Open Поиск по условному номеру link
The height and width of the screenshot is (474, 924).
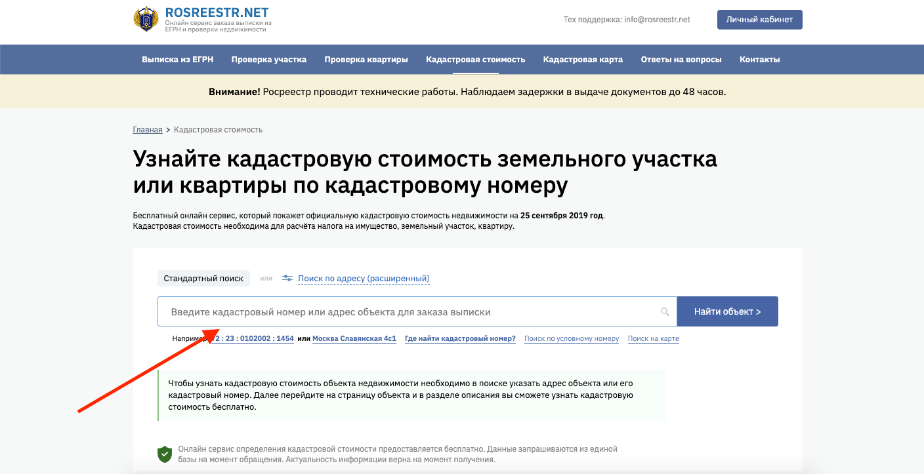point(572,339)
